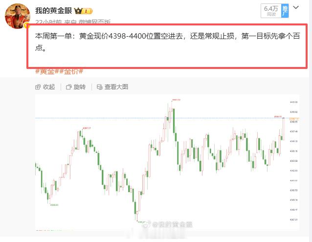The image size is (312, 242).
Task: Collapse image with 收起 icon
Action: pos(38,87)
